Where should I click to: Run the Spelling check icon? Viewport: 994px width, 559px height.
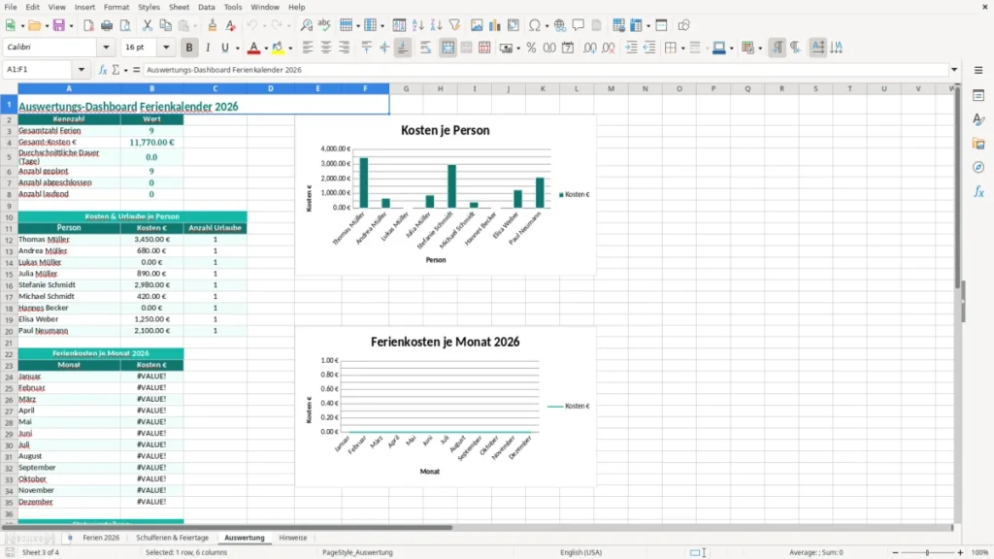pos(324,25)
